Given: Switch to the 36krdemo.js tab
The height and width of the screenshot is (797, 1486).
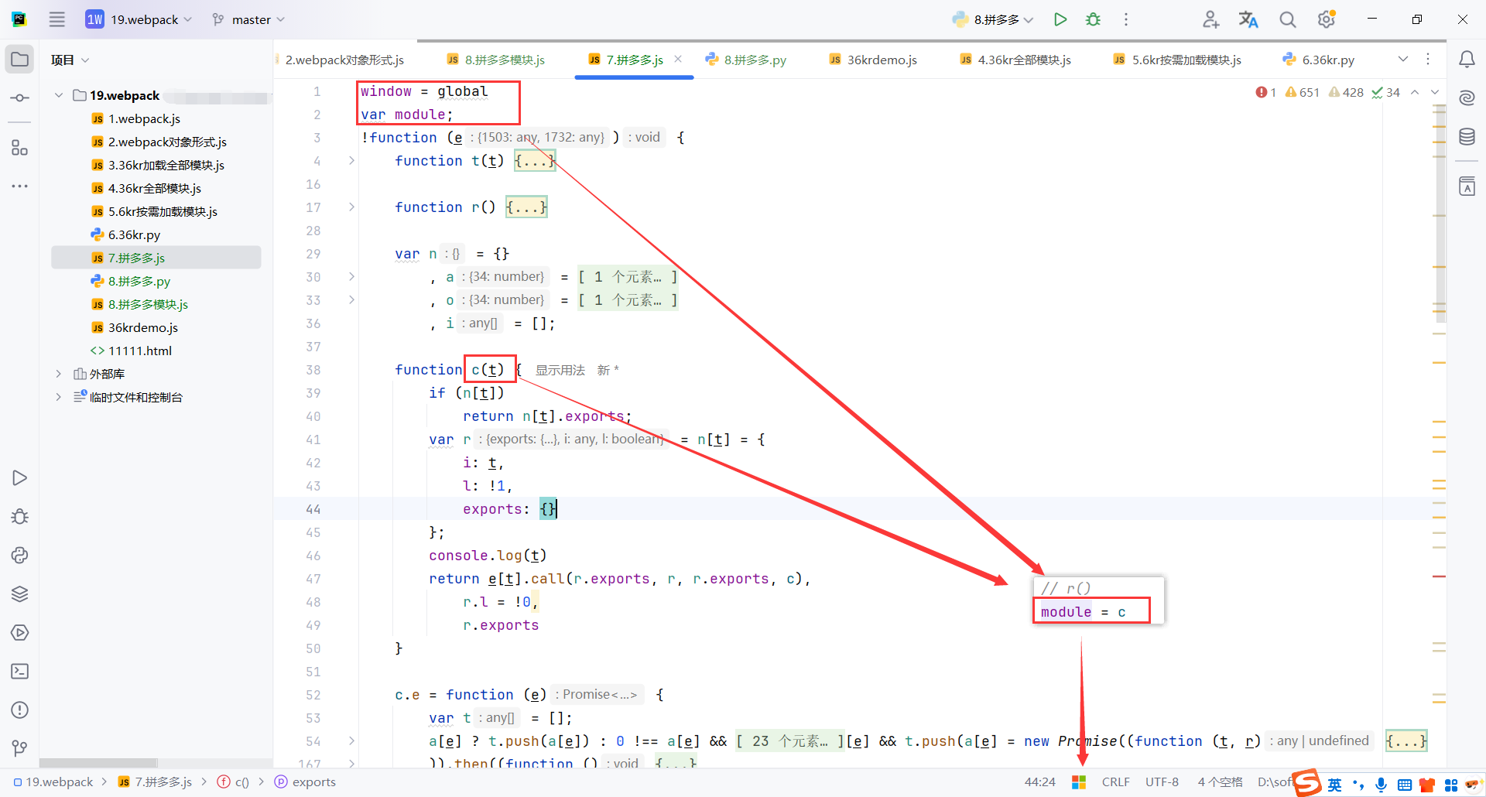Looking at the screenshot, I should (880, 59).
